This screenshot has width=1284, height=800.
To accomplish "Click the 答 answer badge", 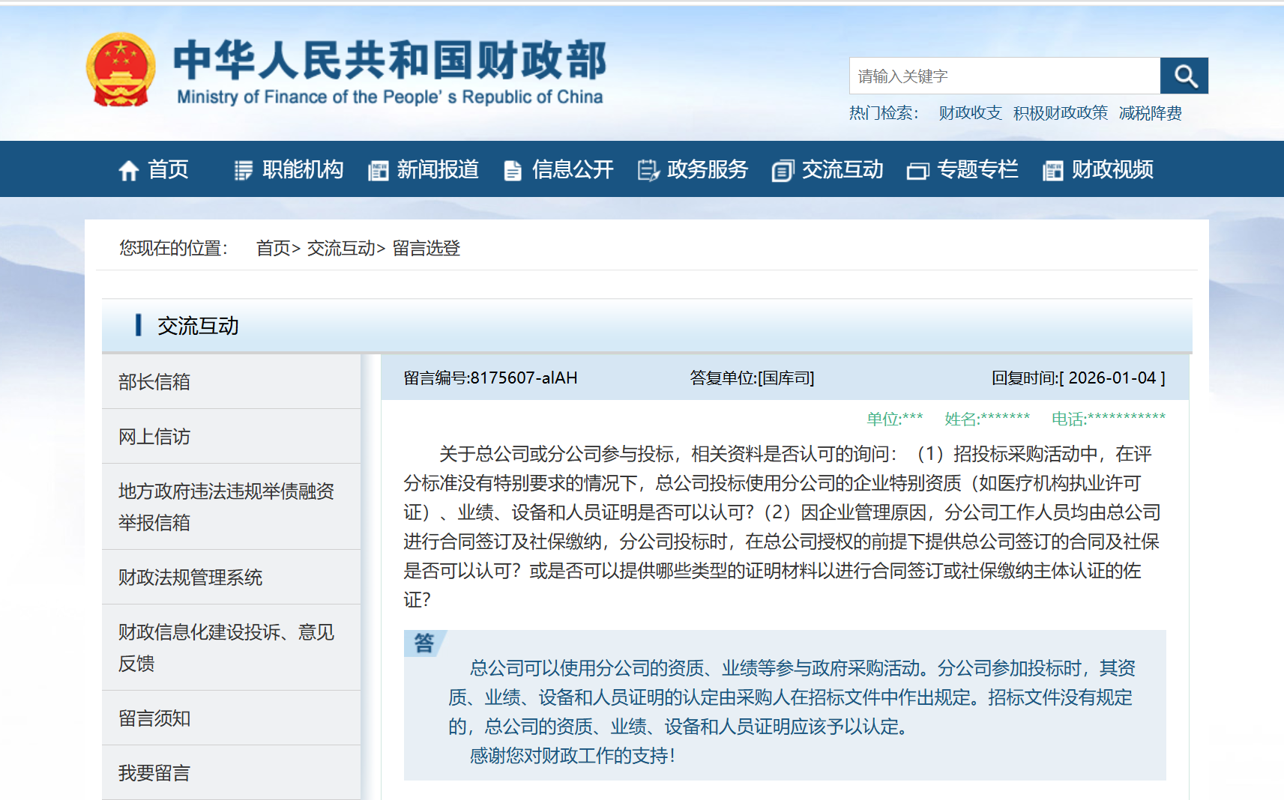I will [424, 643].
